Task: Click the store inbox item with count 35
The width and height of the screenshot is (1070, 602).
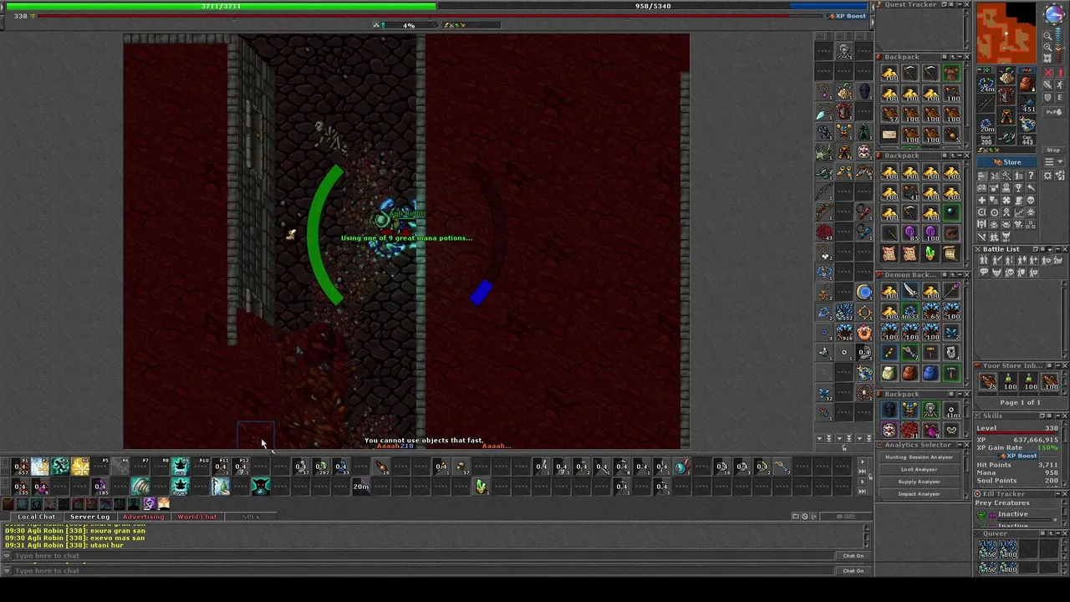Action: (988, 382)
